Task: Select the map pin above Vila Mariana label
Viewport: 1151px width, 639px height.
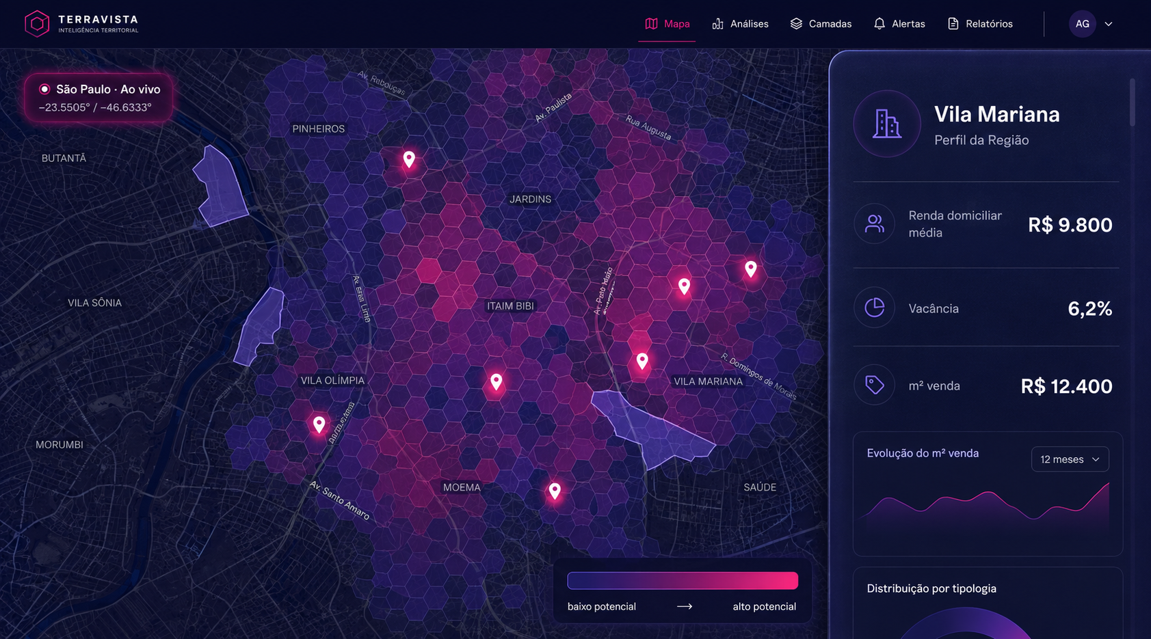Action: tap(642, 360)
